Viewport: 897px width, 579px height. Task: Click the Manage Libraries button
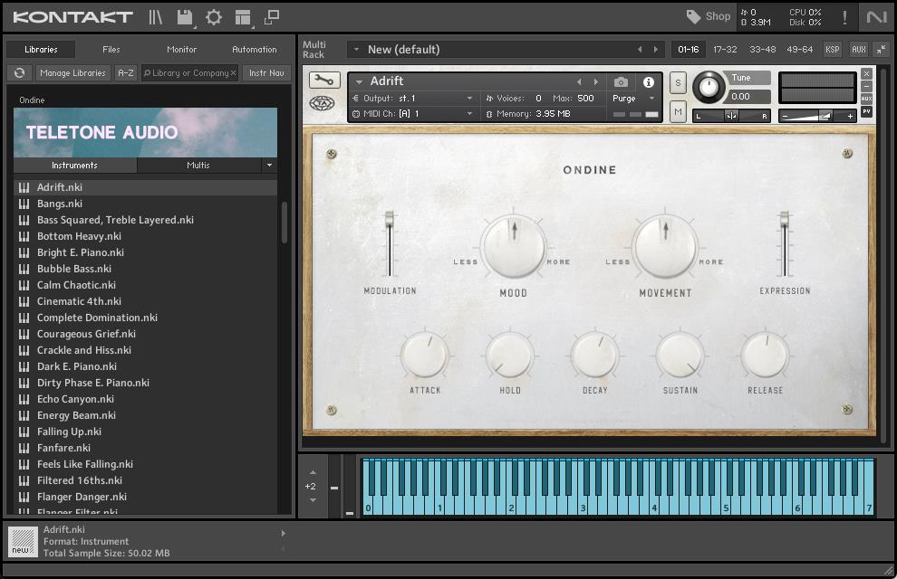click(72, 73)
